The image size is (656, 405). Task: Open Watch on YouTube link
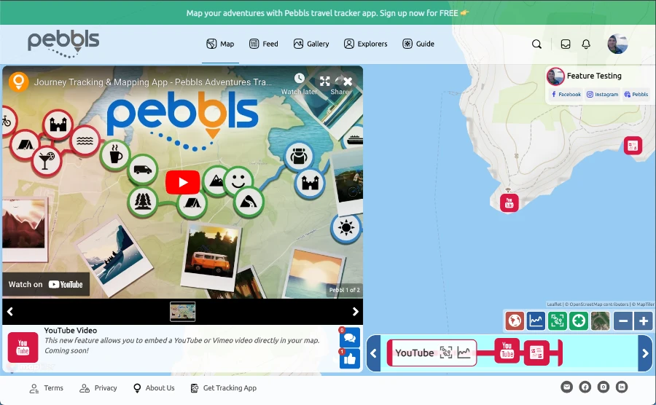(x=46, y=285)
